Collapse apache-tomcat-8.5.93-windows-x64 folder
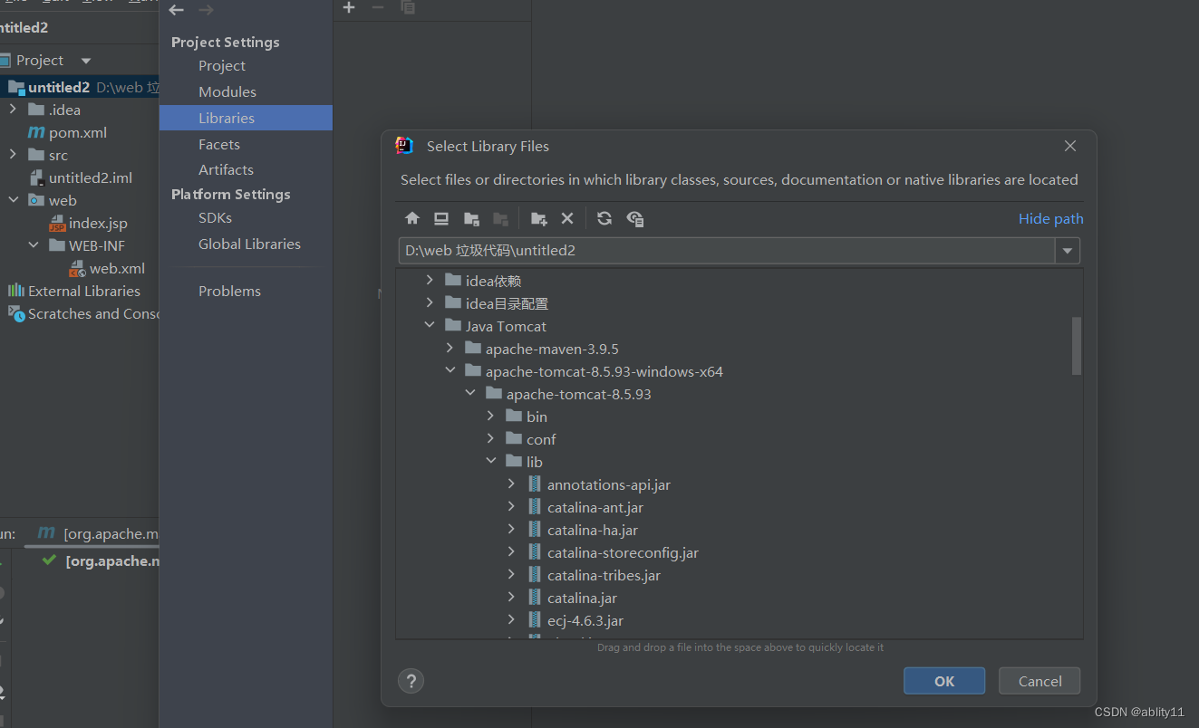1199x728 pixels. (x=450, y=371)
